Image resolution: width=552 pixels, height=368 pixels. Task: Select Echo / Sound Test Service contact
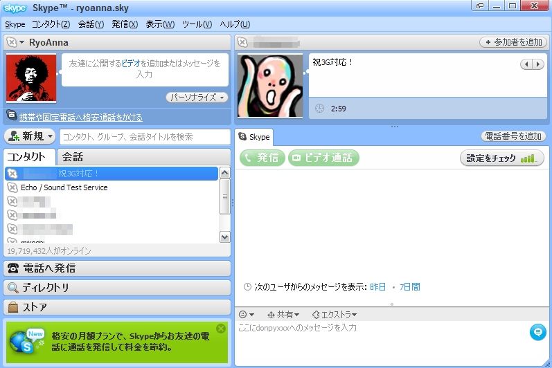click(112, 187)
